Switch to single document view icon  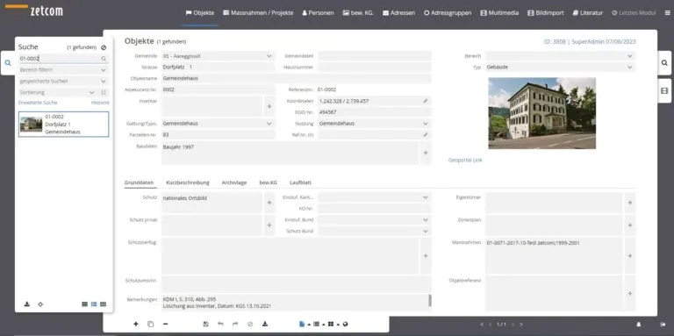point(302,324)
